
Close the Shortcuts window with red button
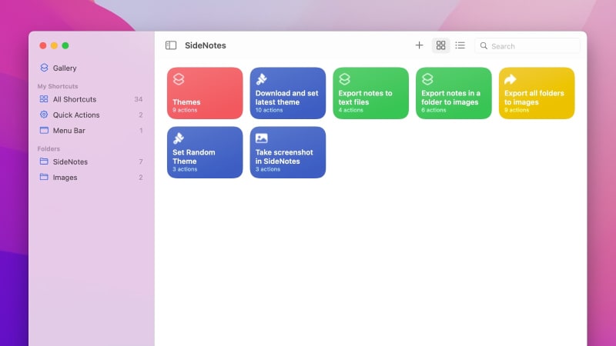[43, 45]
